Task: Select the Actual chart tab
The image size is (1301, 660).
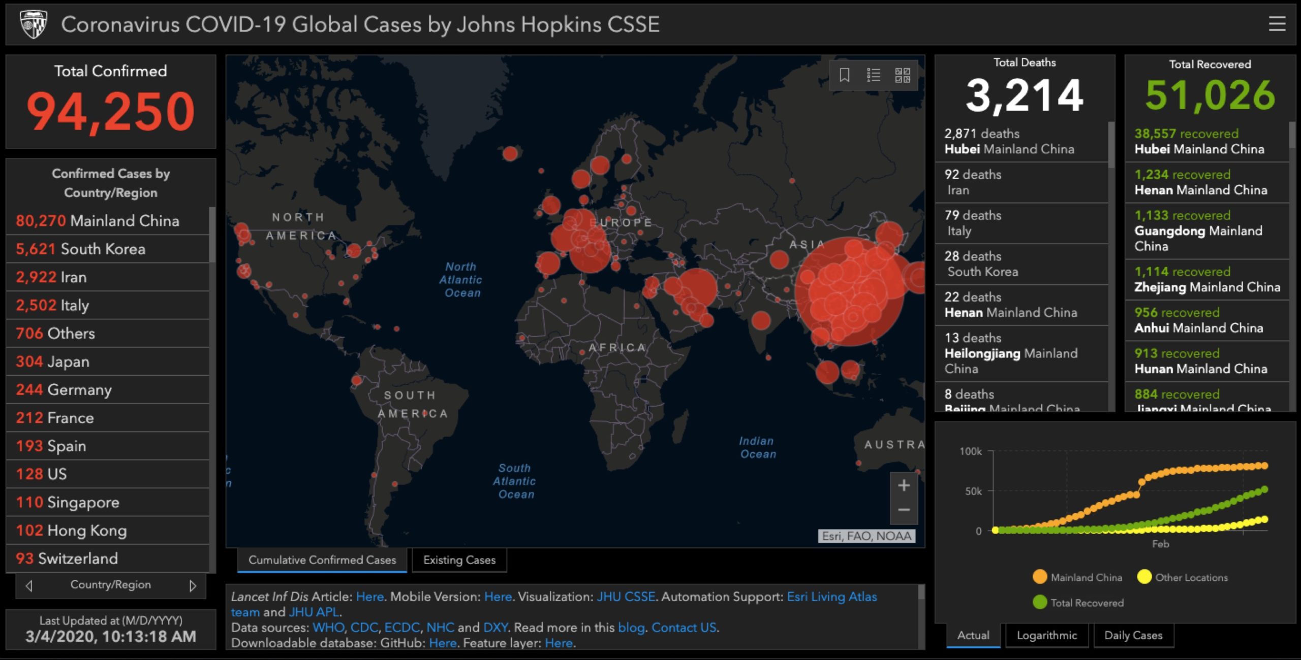Action: (x=973, y=635)
